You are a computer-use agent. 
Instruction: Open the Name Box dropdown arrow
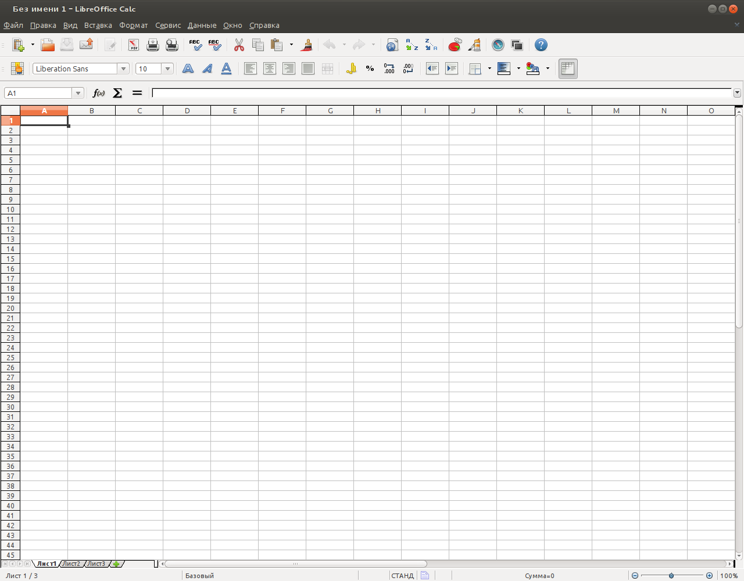click(78, 93)
